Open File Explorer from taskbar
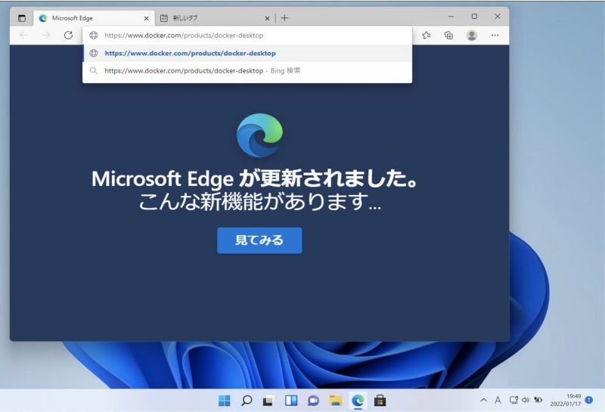Screen dimensions: 605x412 336,401
